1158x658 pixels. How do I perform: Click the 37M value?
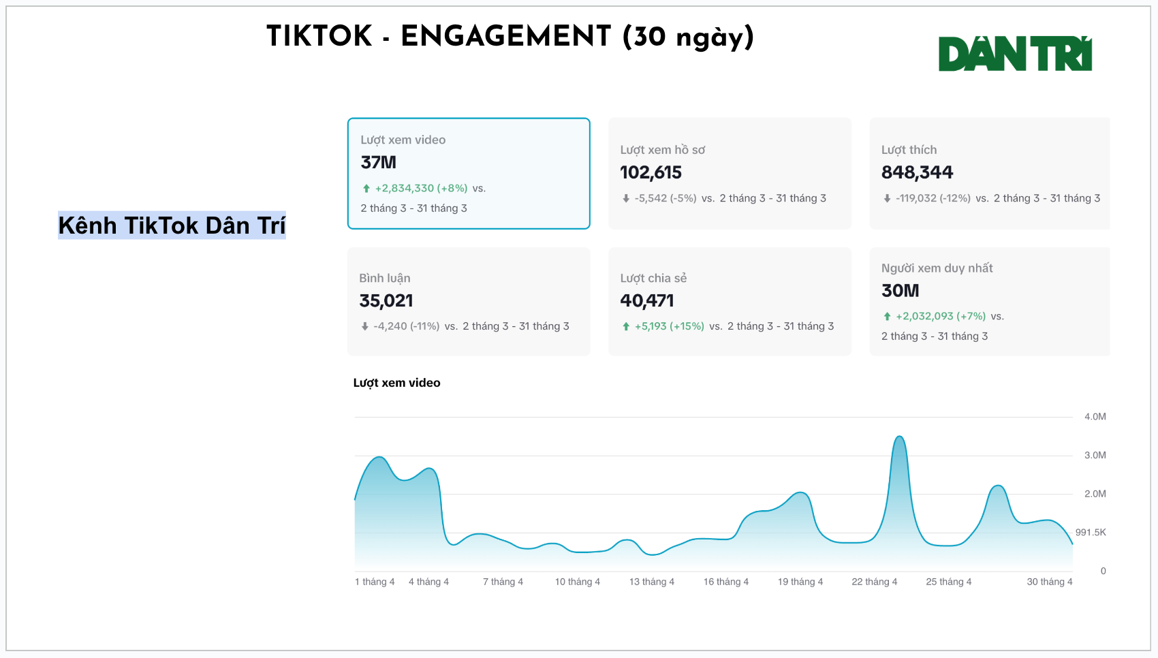click(378, 163)
